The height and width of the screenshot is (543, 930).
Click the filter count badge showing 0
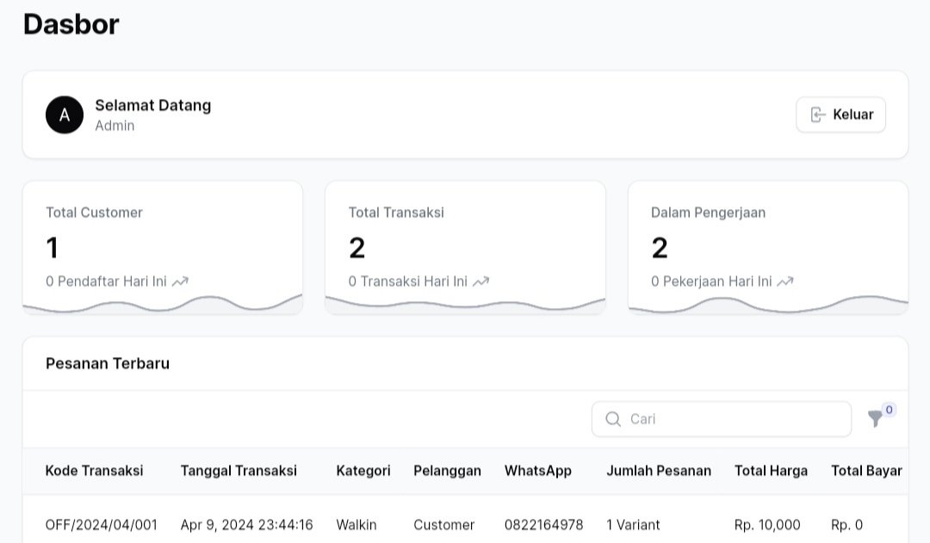[x=889, y=410]
